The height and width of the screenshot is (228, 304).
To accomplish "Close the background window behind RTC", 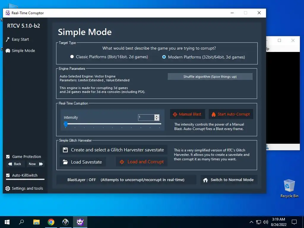I will [293, 40].
